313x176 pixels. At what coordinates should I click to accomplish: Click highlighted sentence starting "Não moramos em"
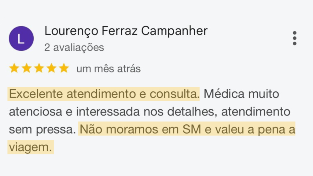(x=187, y=130)
